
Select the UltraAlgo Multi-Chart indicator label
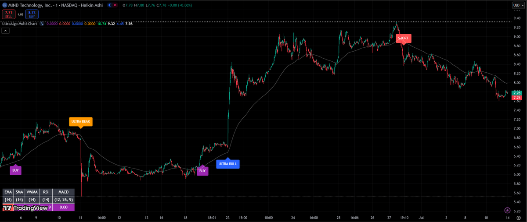(19, 24)
